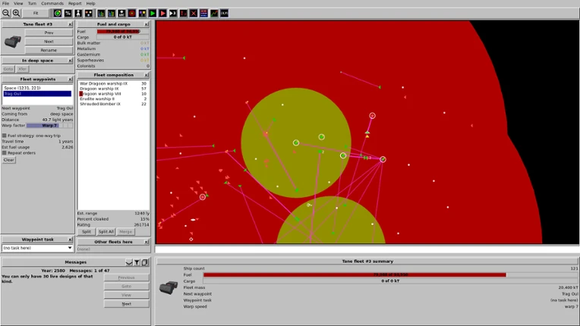
Task: Collapse the 'Fuel and cargo' panel
Action: [147, 24]
